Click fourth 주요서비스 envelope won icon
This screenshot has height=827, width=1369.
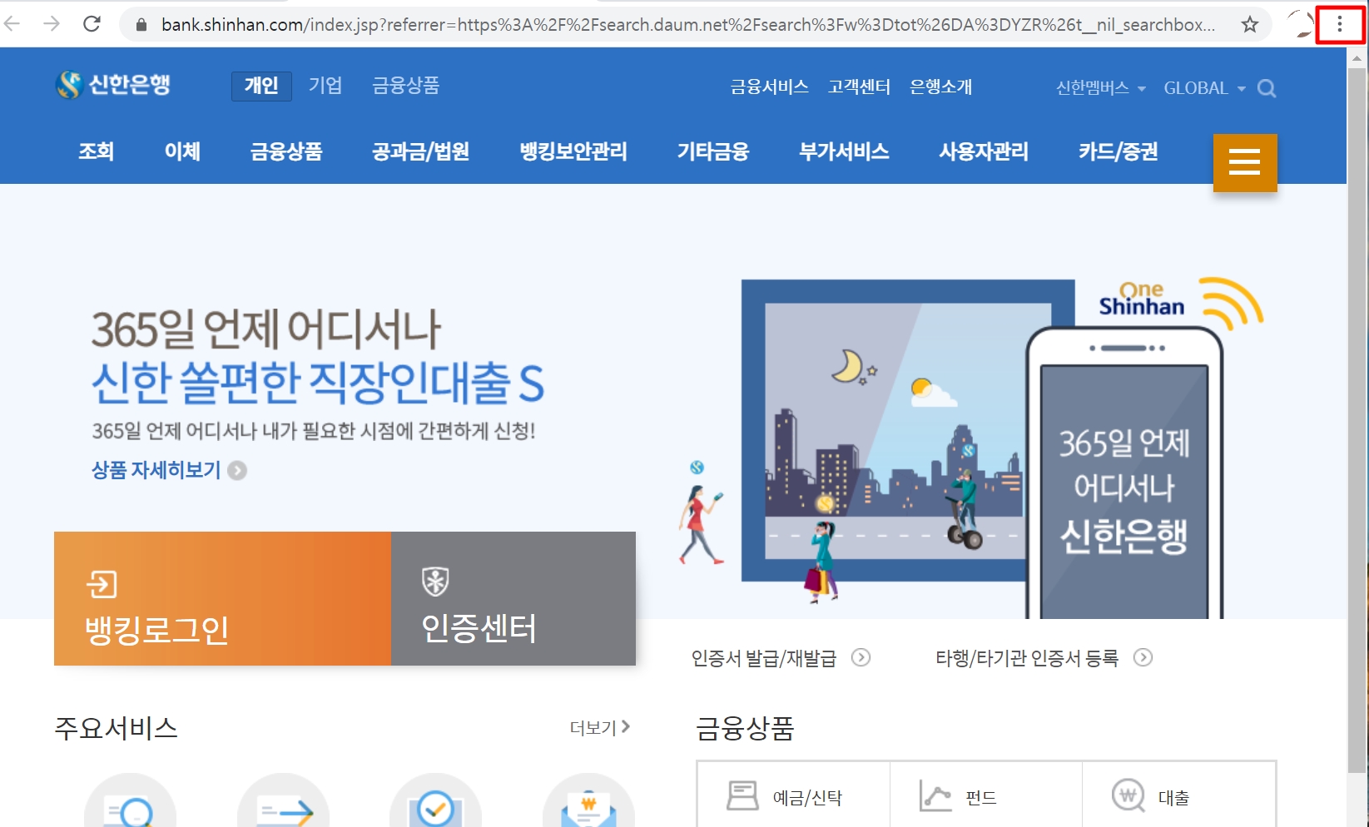click(588, 802)
